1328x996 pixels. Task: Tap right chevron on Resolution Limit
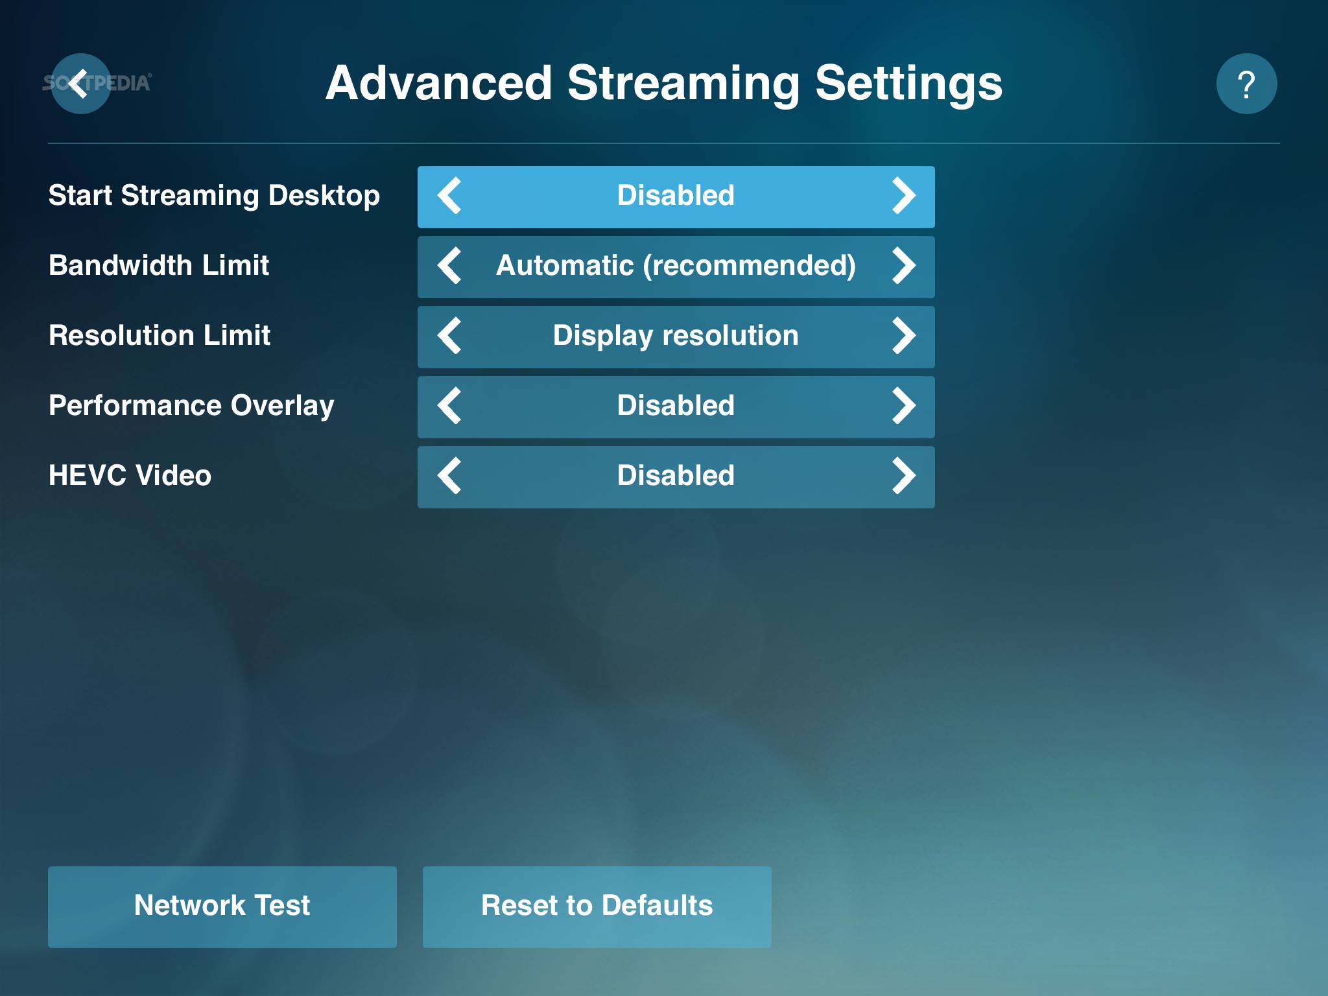click(903, 336)
